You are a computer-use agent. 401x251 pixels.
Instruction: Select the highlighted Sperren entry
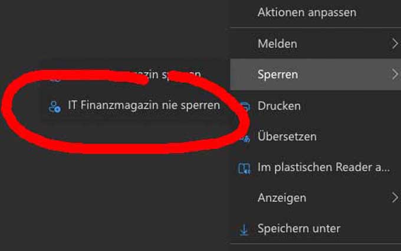(x=315, y=74)
